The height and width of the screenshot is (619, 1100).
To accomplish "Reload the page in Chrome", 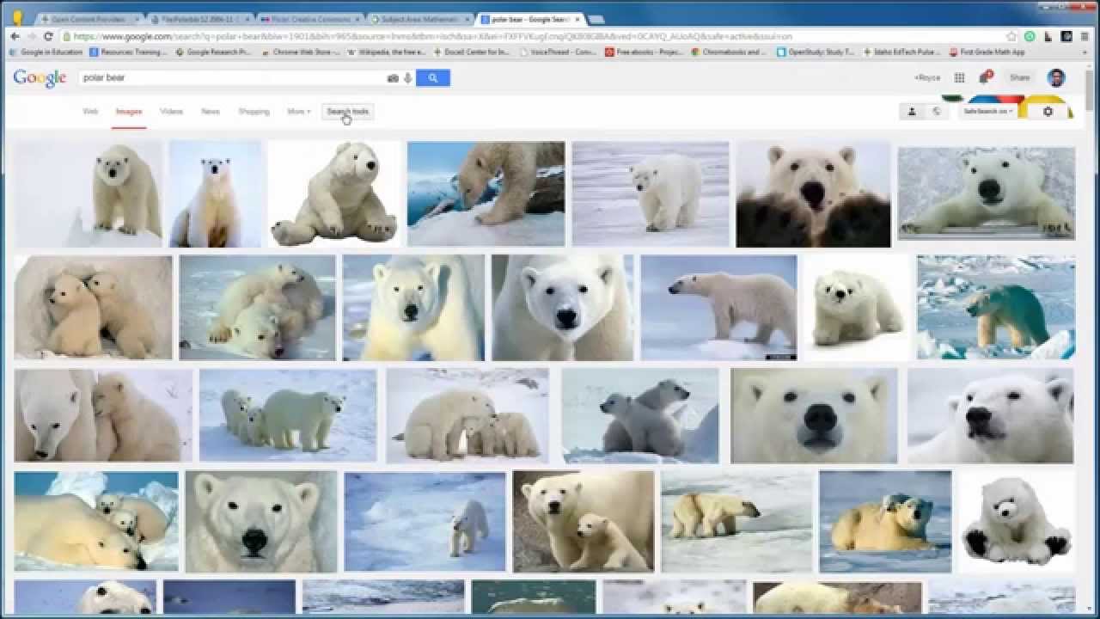I will 48,37.
